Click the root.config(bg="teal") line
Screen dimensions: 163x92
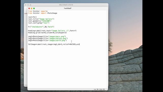[39, 23]
